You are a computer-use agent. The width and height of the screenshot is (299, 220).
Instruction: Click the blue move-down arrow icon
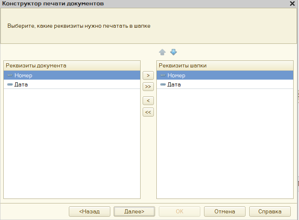coord(173,53)
